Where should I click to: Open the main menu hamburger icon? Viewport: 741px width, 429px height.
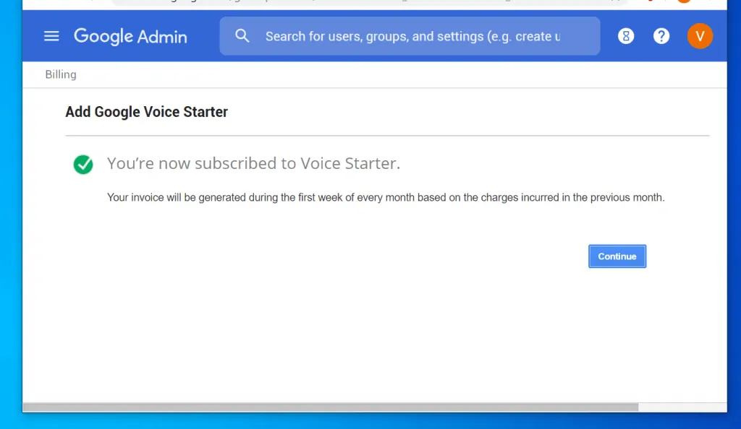(x=51, y=36)
